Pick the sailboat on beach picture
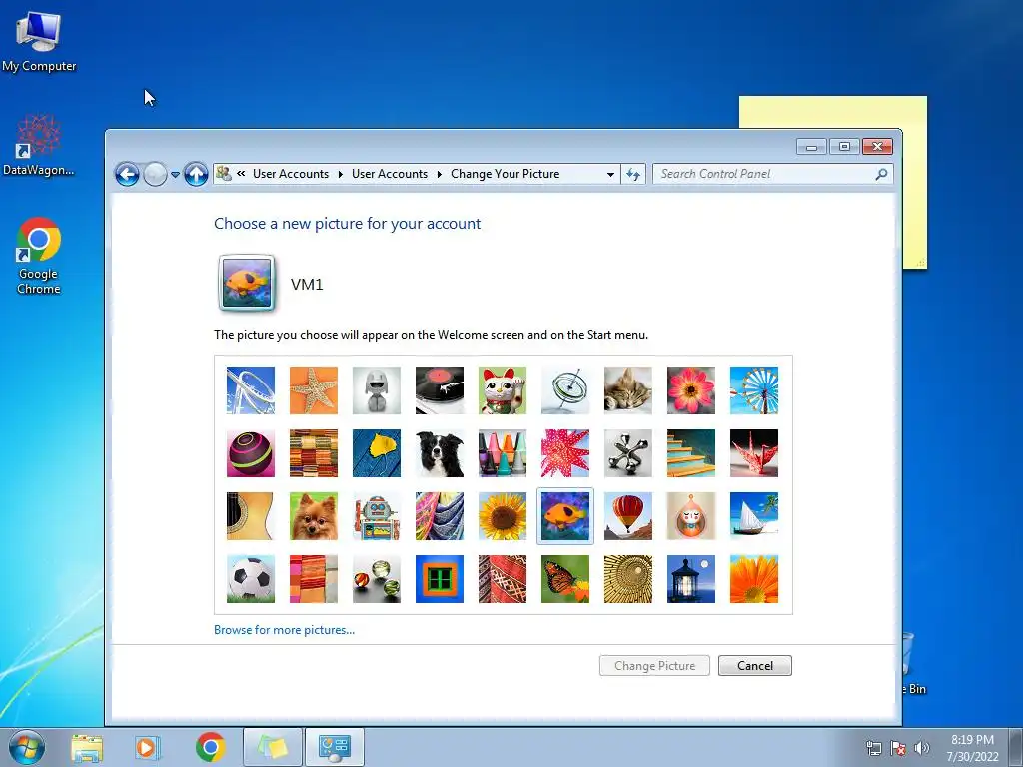Viewport: 1023px width, 767px height. [754, 516]
